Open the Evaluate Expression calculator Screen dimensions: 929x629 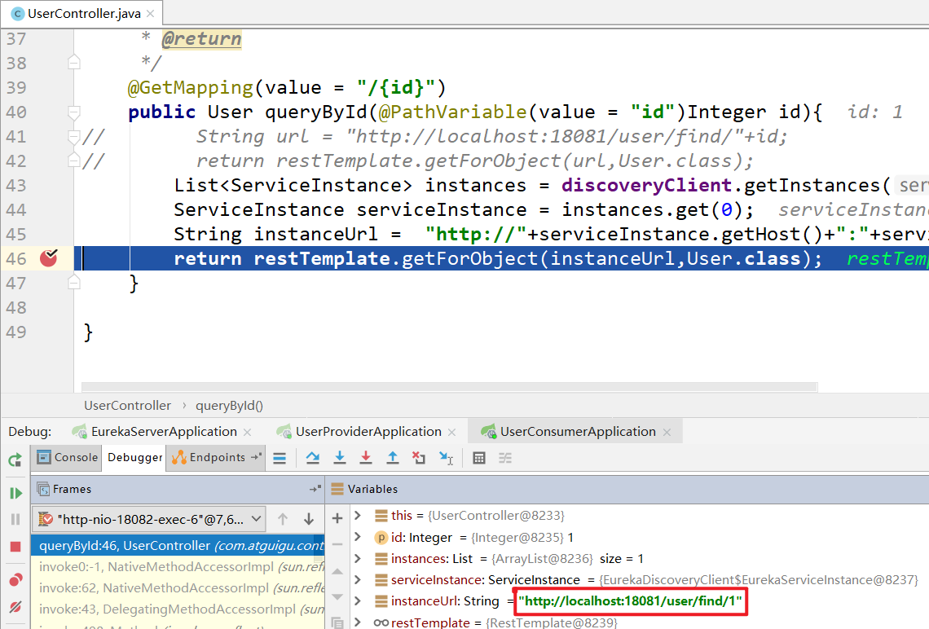point(479,458)
